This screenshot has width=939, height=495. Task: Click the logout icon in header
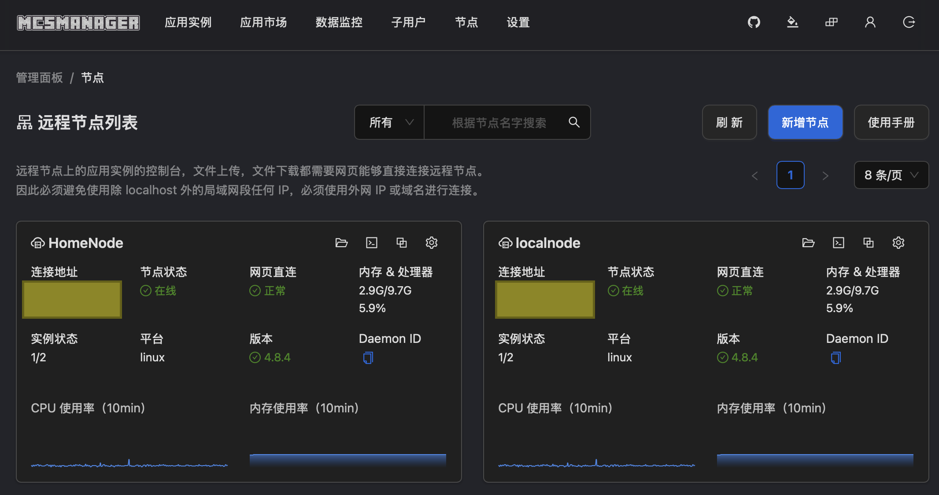pos(909,22)
